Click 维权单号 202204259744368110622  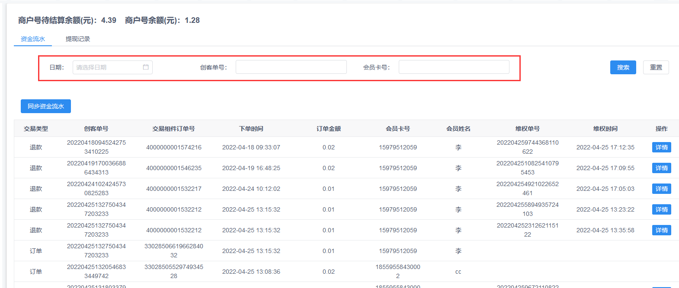pos(528,147)
